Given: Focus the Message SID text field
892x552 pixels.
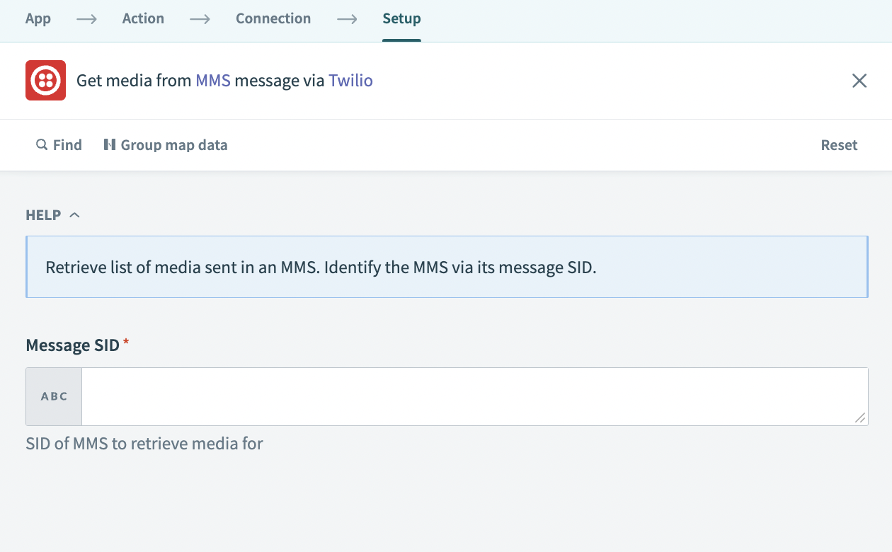Looking at the screenshot, I should coord(474,396).
